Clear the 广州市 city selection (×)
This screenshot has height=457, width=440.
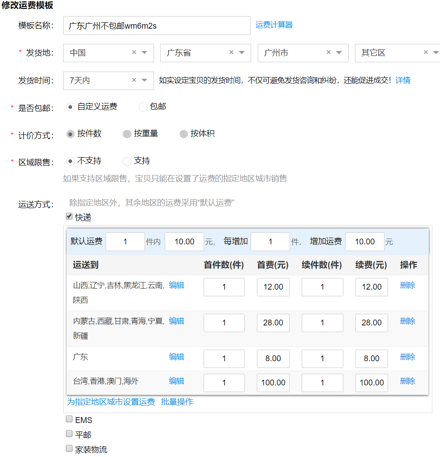coord(329,52)
